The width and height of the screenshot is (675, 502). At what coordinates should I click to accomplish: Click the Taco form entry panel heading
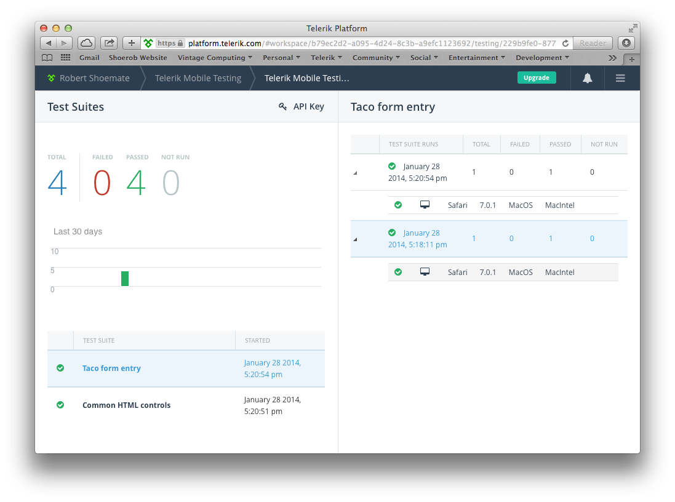[x=393, y=107]
